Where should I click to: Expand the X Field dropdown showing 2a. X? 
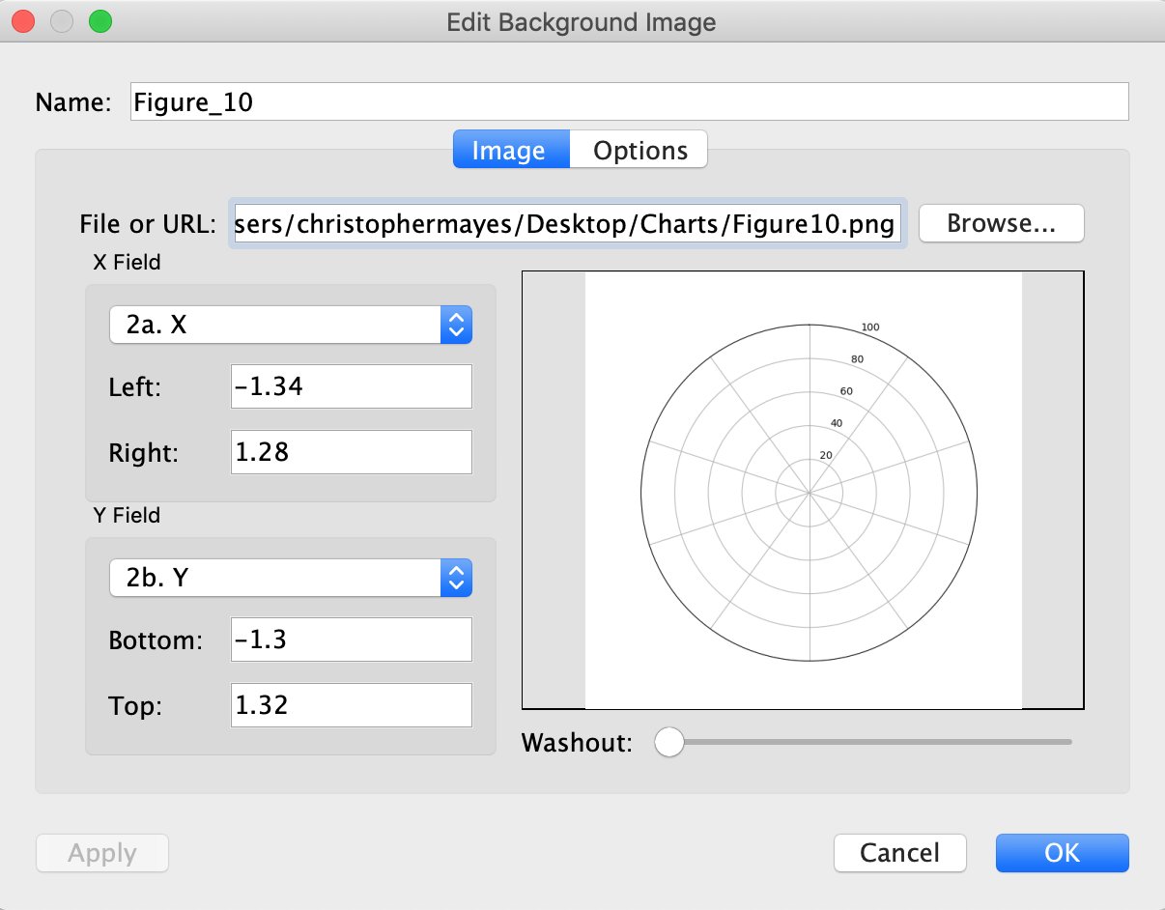tap(291, 326)
